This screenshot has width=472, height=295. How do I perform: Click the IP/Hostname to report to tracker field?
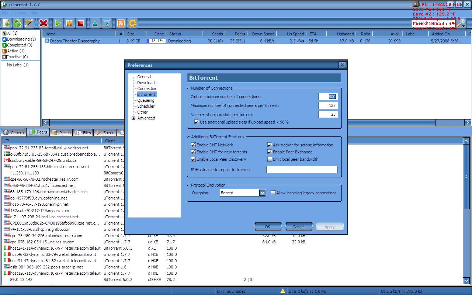click(x=302, y=170)
